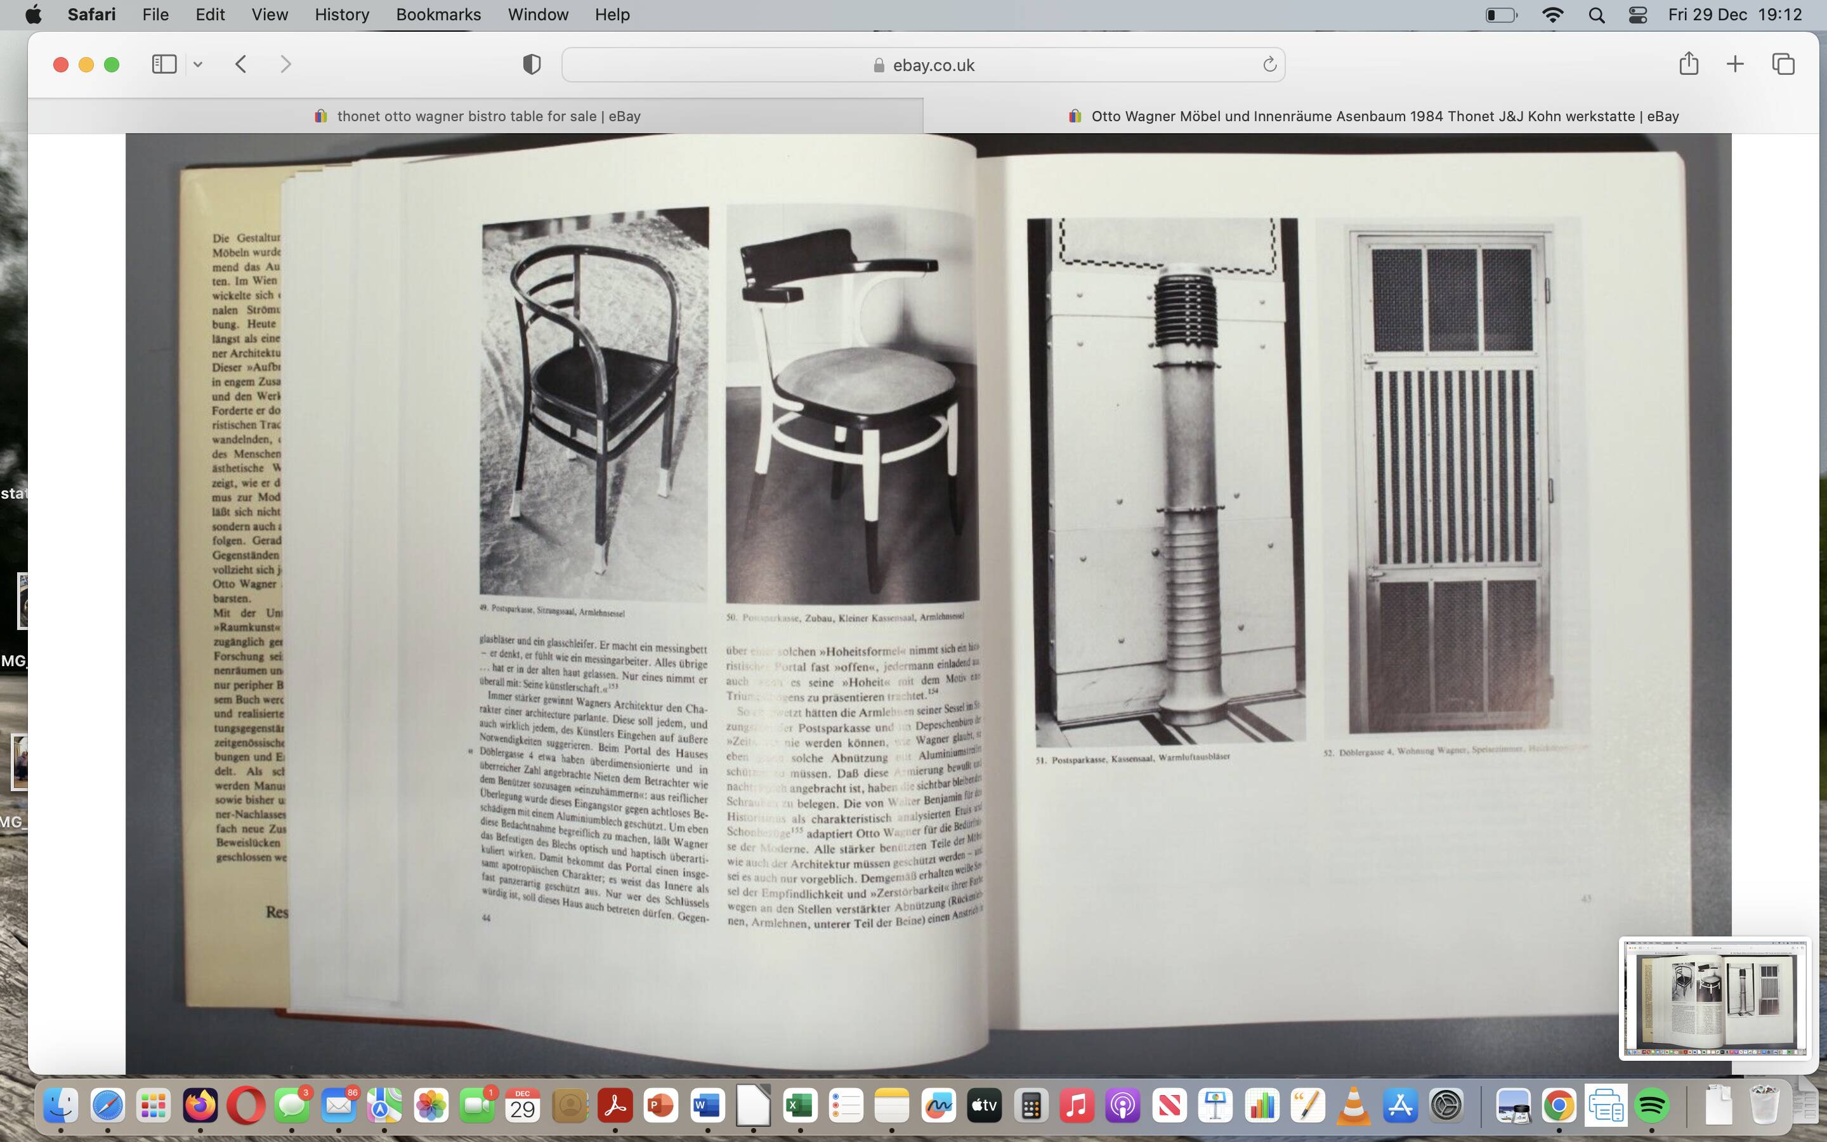The height and width of the screenshot is (1142, 1827).
Task: Open the Edit menu
Action: 210,15
